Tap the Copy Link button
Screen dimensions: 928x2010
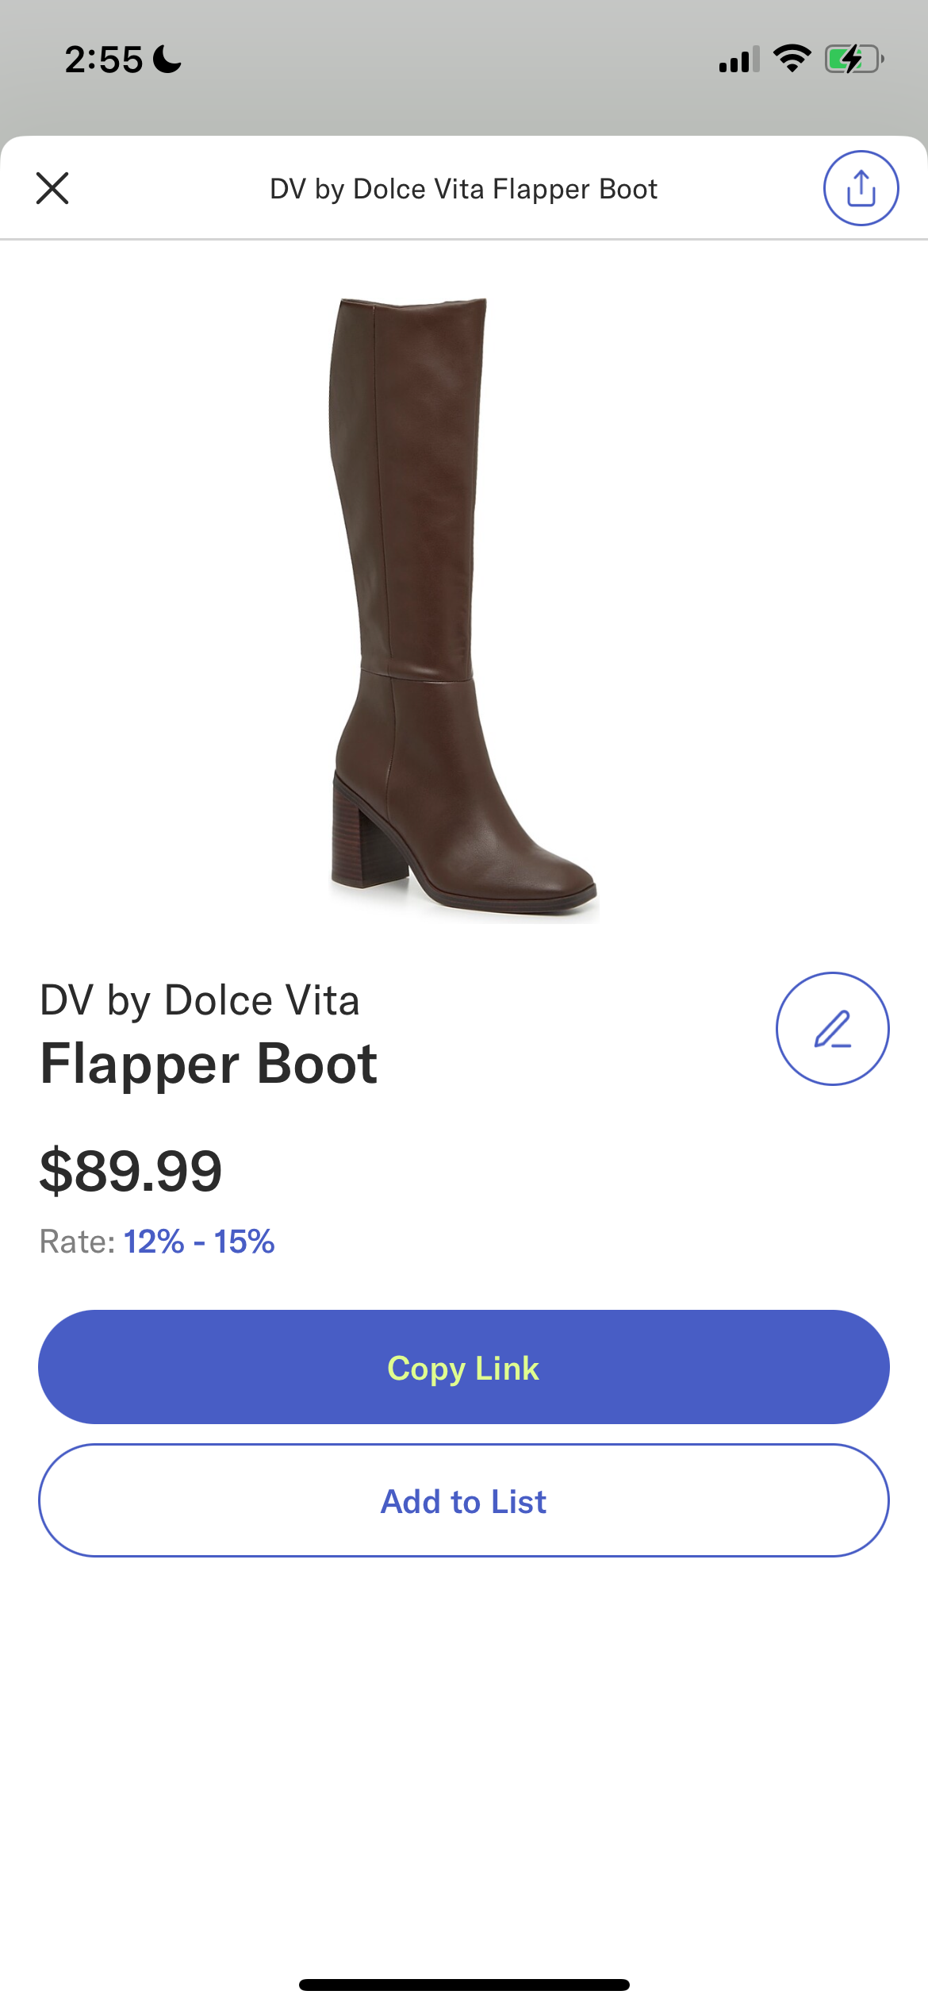[x=464, y=1367]
